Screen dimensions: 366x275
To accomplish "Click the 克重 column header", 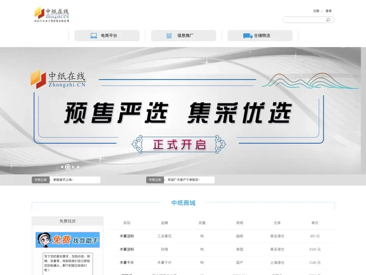I will (x=202, y=223).
